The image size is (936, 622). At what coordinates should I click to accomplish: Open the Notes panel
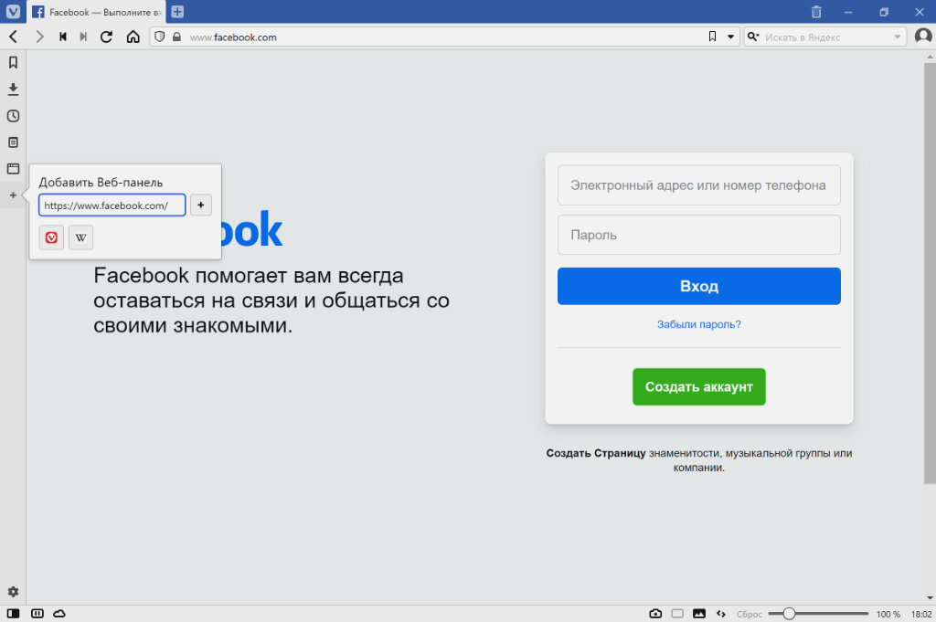(x=13, y=142)
